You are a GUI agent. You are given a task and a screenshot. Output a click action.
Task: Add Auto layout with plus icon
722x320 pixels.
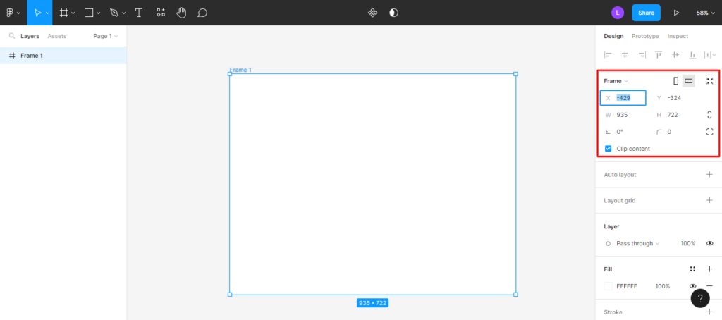click(709, 174)
